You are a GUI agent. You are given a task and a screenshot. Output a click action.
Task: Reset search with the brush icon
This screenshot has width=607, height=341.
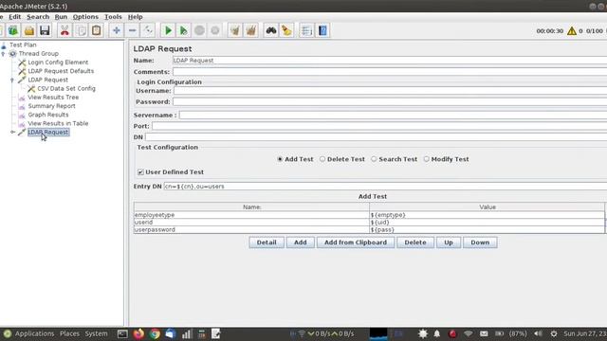(x=286, y=30)
